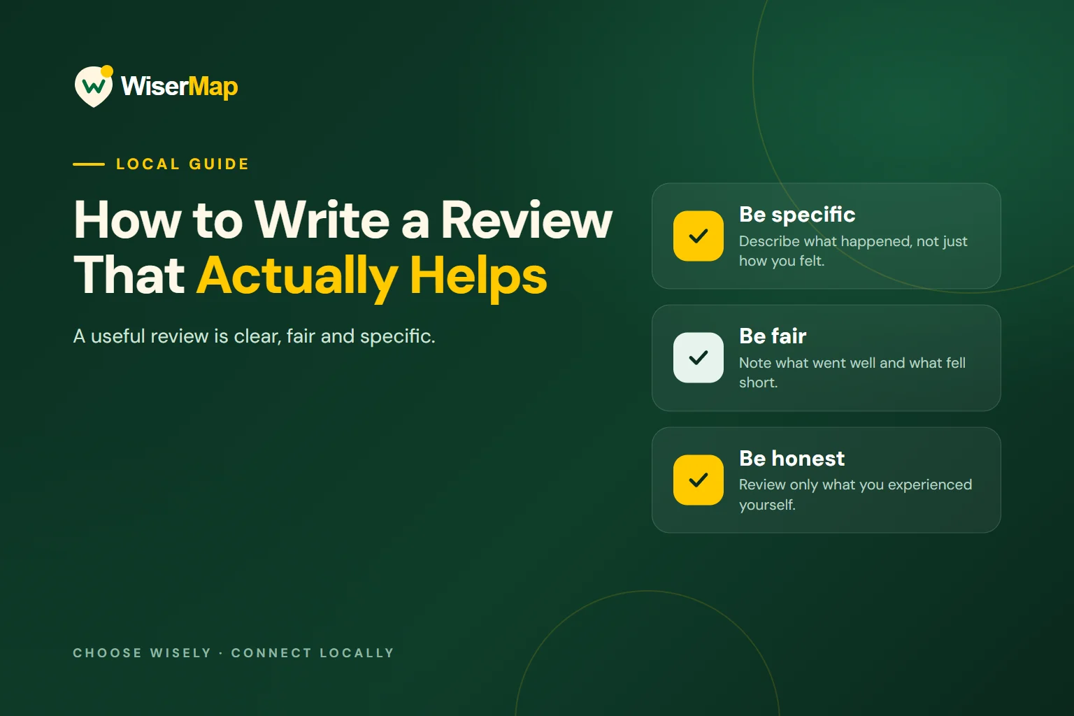Toggle the yellow checkmark beside Be honest
This screenshot has width=1074, height=716.
699,480
